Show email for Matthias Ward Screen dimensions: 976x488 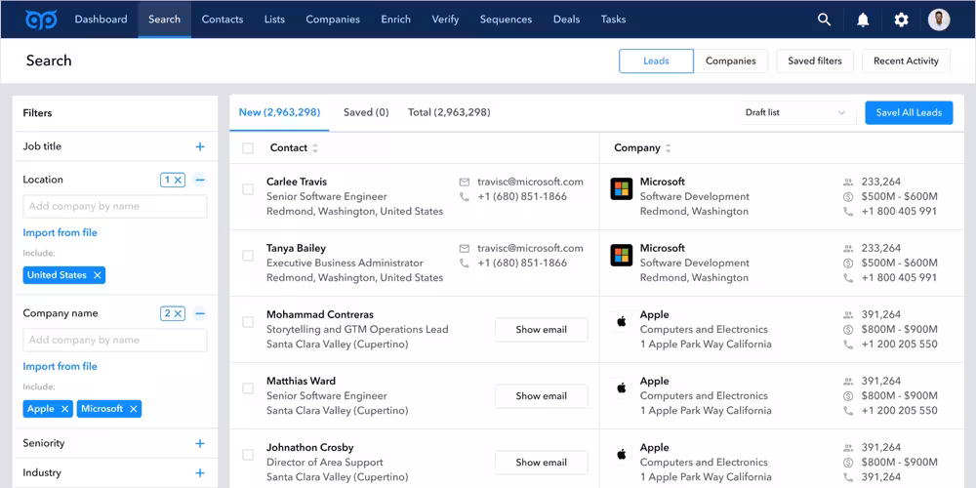541,396
